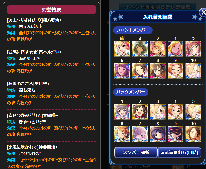Choose back member slot 9 top-hat idol
The width and height of the screenshot is (206, 169).
[x=175, y=134]
